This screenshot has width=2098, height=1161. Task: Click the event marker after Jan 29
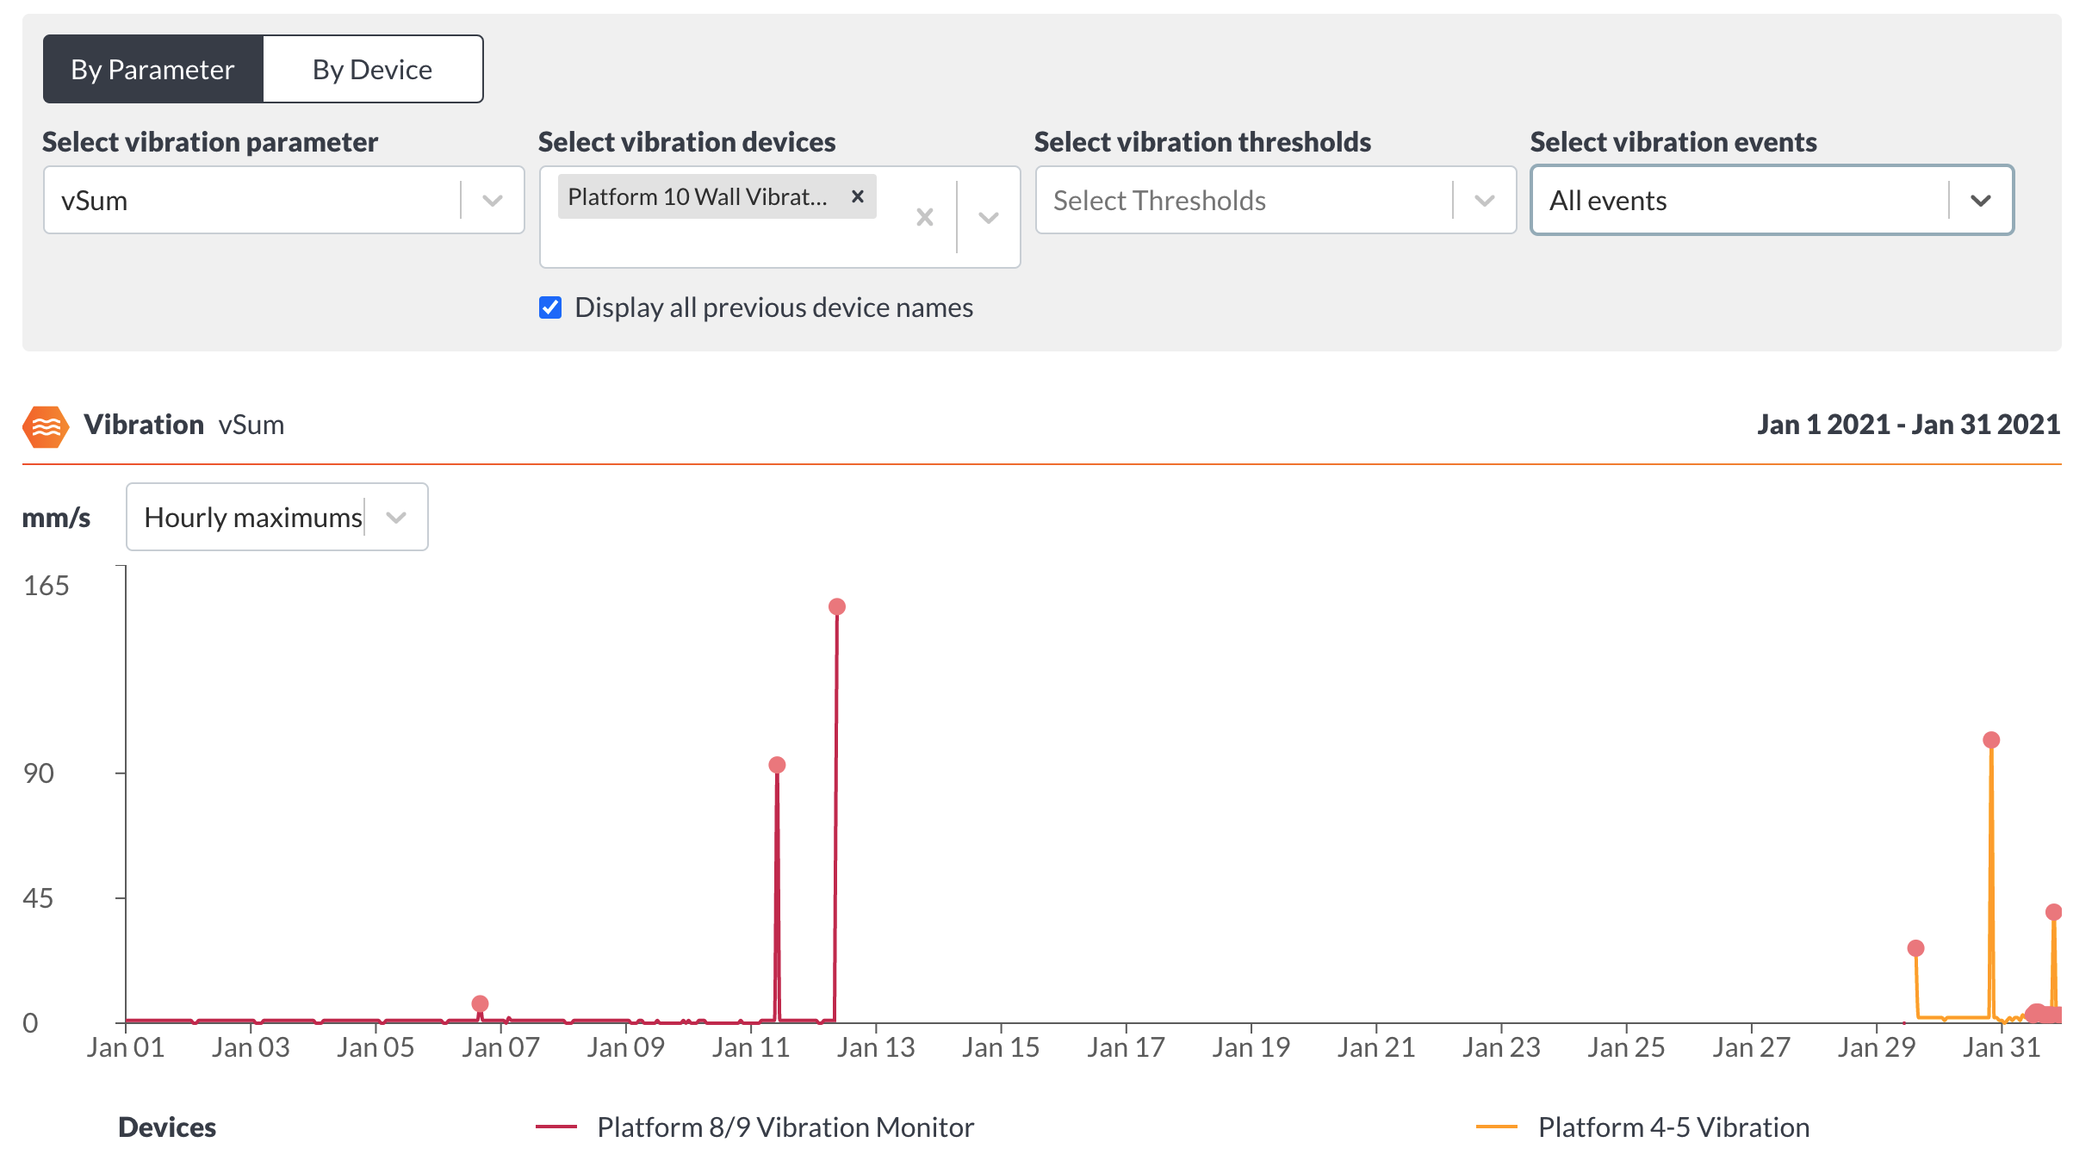tap(1916, 948)
